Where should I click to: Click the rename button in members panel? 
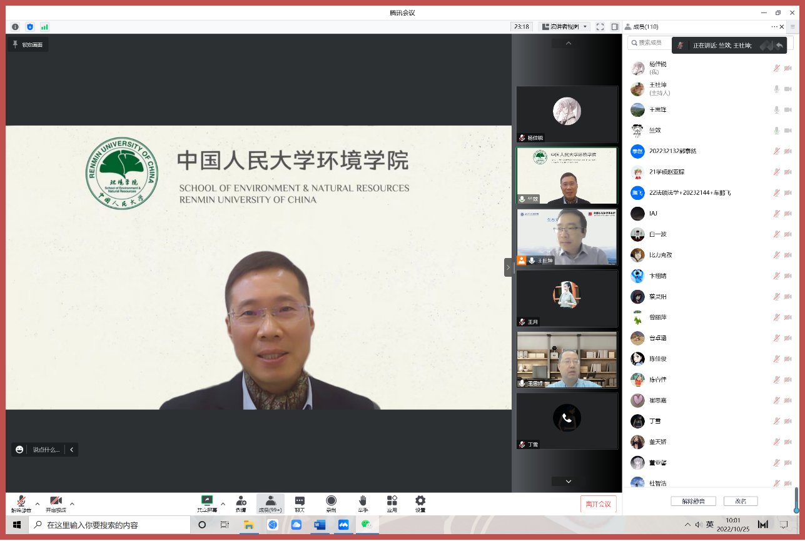tap(741, 501)
